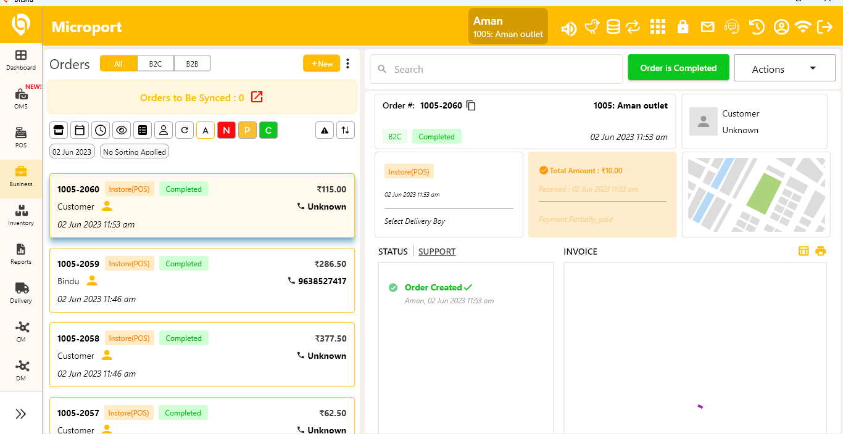This screenshot has height=434, width=843.
Task: Print the invoice using printer icon
Action: 820,251
